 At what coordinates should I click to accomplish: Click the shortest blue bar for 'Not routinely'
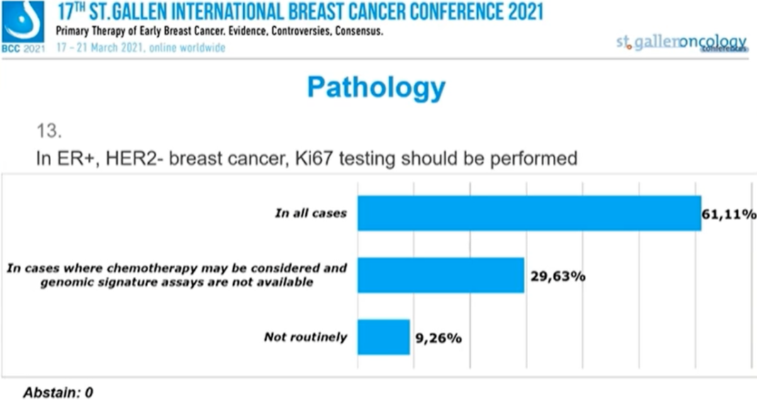pos(383,337)
